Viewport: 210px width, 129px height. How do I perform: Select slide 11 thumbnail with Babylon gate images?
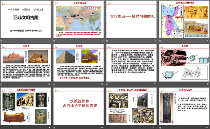point(131,106)
